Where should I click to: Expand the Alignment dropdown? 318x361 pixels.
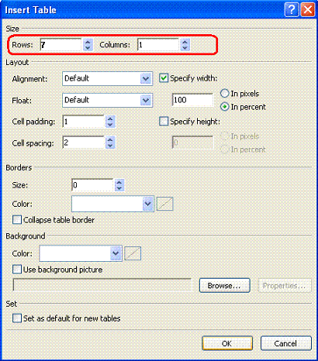pos(107,78)
